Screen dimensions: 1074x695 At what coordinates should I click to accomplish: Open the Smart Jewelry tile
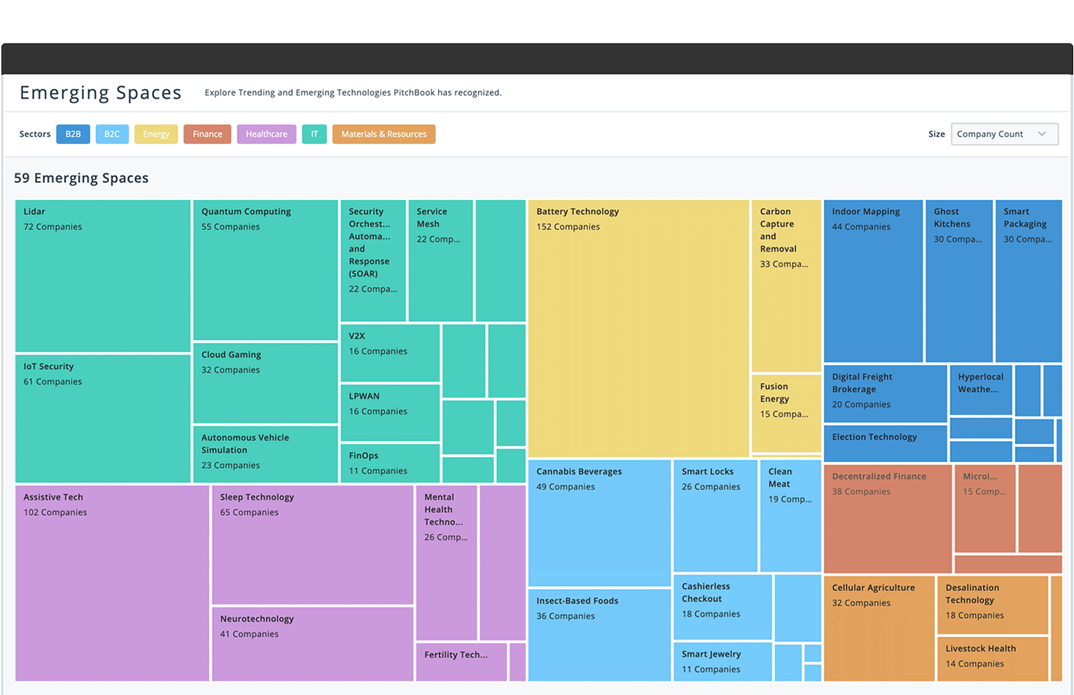[x=722, y=661]
